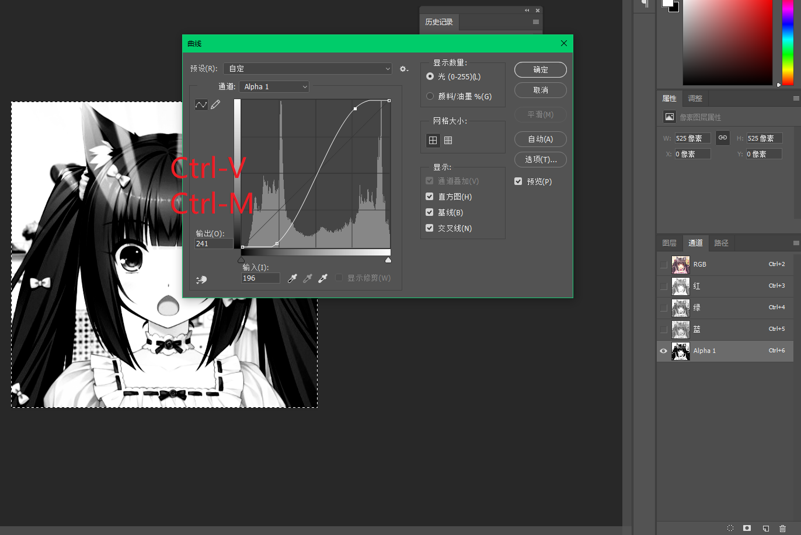
Task: Open the Properties panel menu icon
Action: click(x=796, y=98)
